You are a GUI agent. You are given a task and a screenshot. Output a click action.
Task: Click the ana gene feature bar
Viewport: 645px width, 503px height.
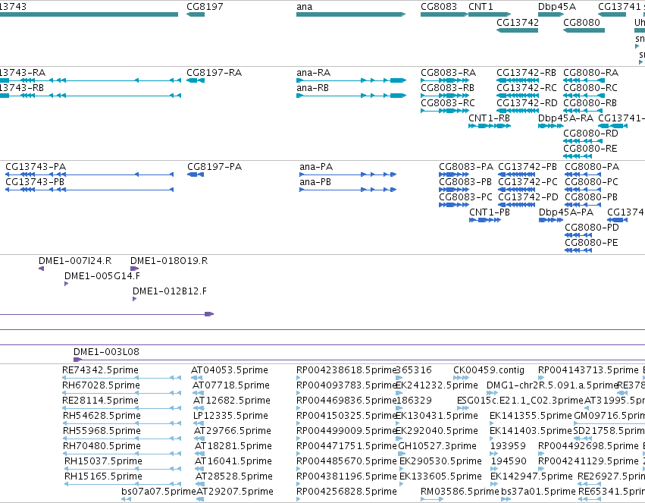(x=351, y=14)
